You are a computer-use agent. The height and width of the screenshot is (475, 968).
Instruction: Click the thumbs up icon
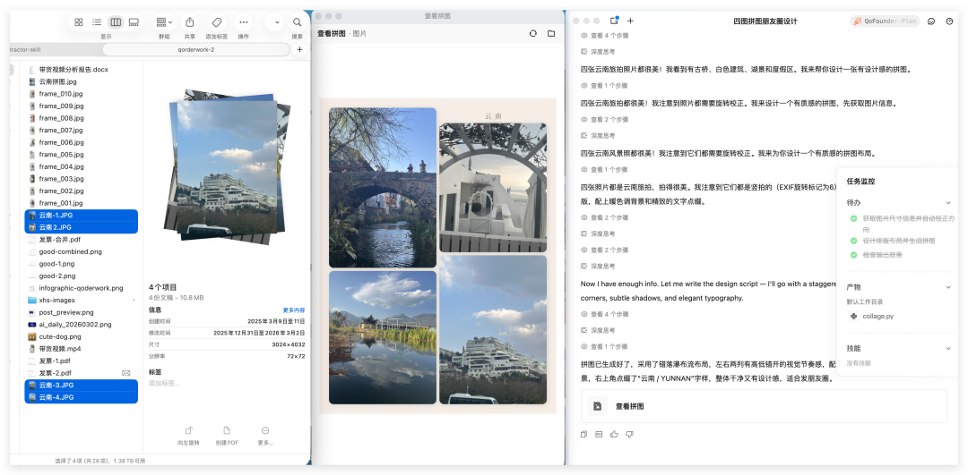[614, 435]
